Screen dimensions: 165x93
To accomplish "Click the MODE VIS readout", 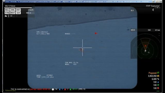I will (71, 64).
